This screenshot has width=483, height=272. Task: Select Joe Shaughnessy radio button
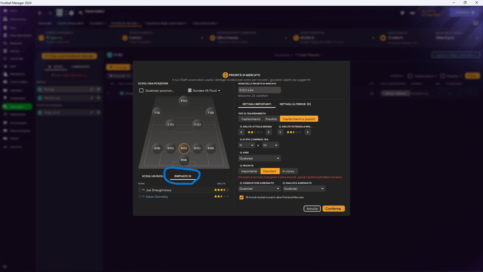tap(140, 190)
